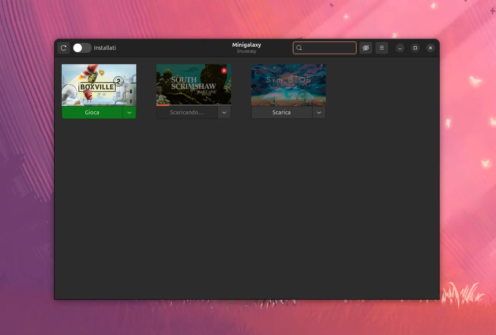Maximize the Minigalaxy window

415,48
